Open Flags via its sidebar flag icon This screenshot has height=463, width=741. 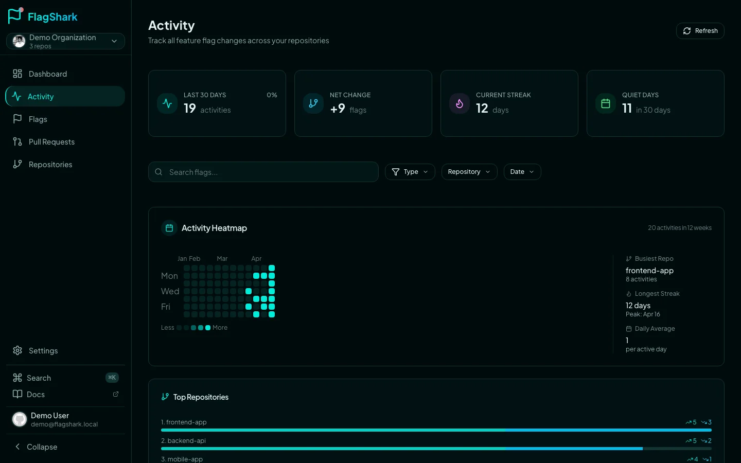[17, 119]
